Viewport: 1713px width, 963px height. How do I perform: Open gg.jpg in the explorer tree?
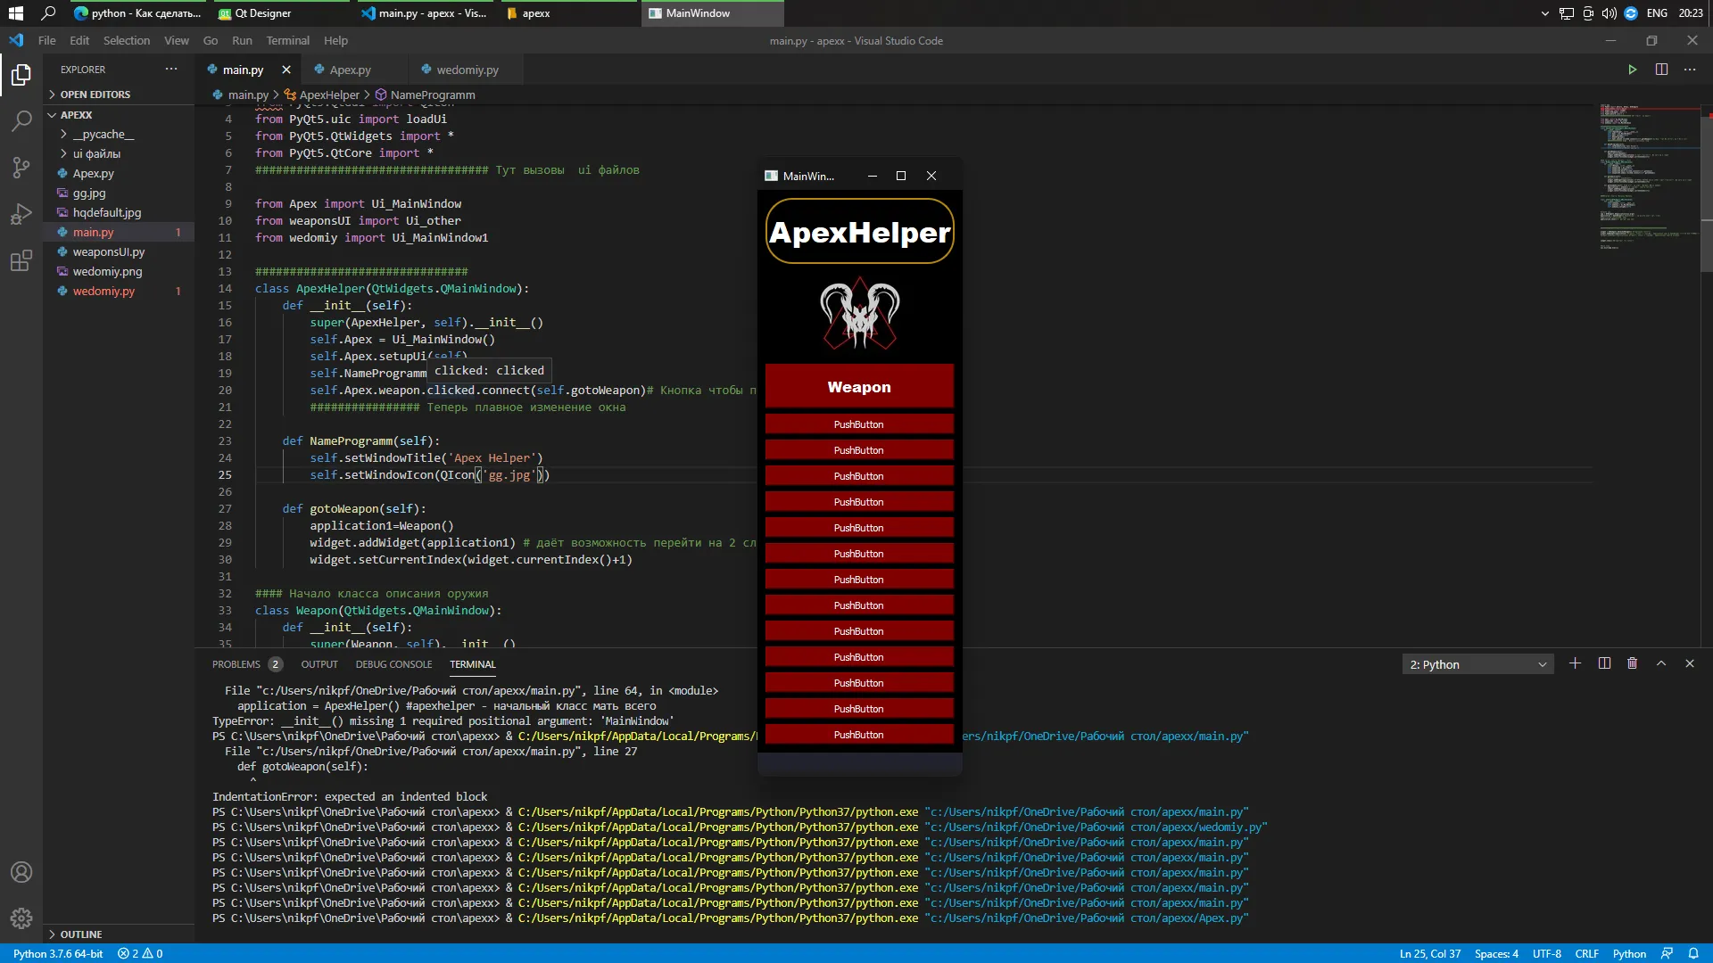point(89,193)
